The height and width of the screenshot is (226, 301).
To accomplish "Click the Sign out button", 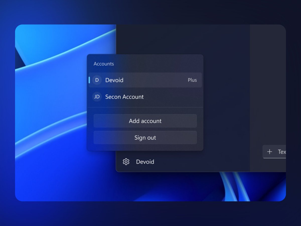I will point(145,138).
